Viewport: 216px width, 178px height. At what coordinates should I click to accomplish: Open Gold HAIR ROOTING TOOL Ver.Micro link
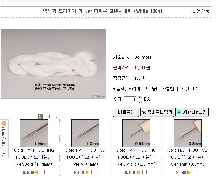(x=136, y=157)
